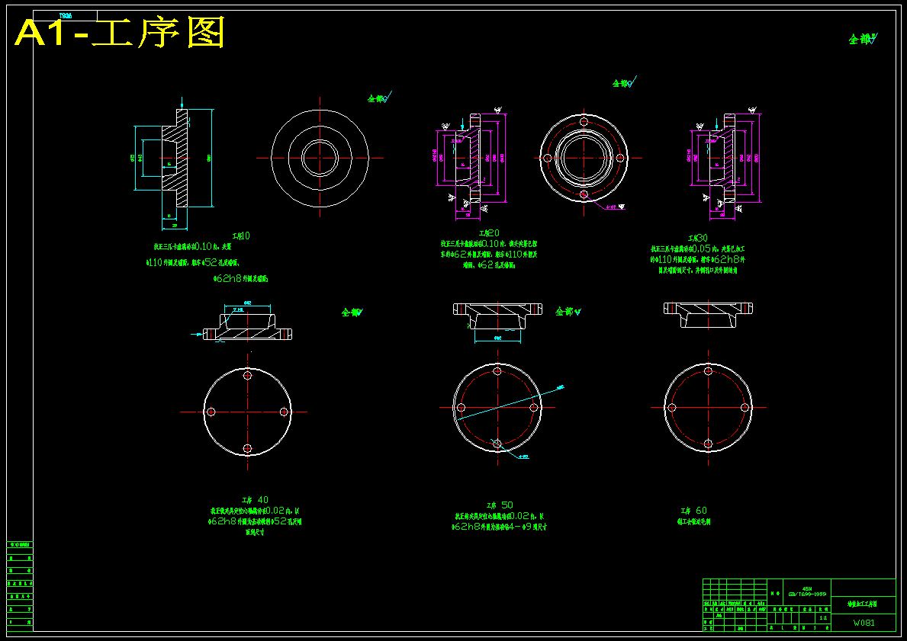Click the drawing name cell above "W081"

point(863,604)
